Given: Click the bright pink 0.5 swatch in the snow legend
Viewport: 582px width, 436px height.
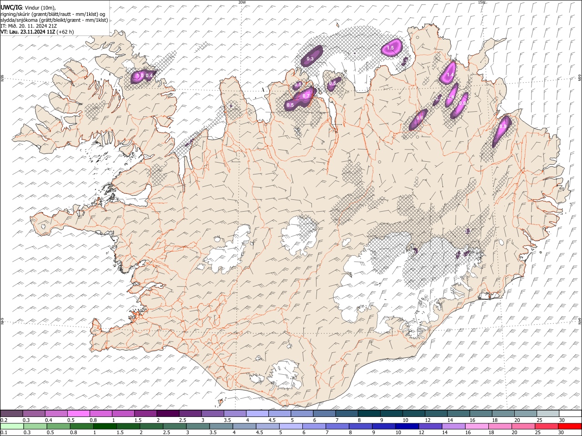Looking at the screenshot, I should pyautogui.click(x=79, y=413).
